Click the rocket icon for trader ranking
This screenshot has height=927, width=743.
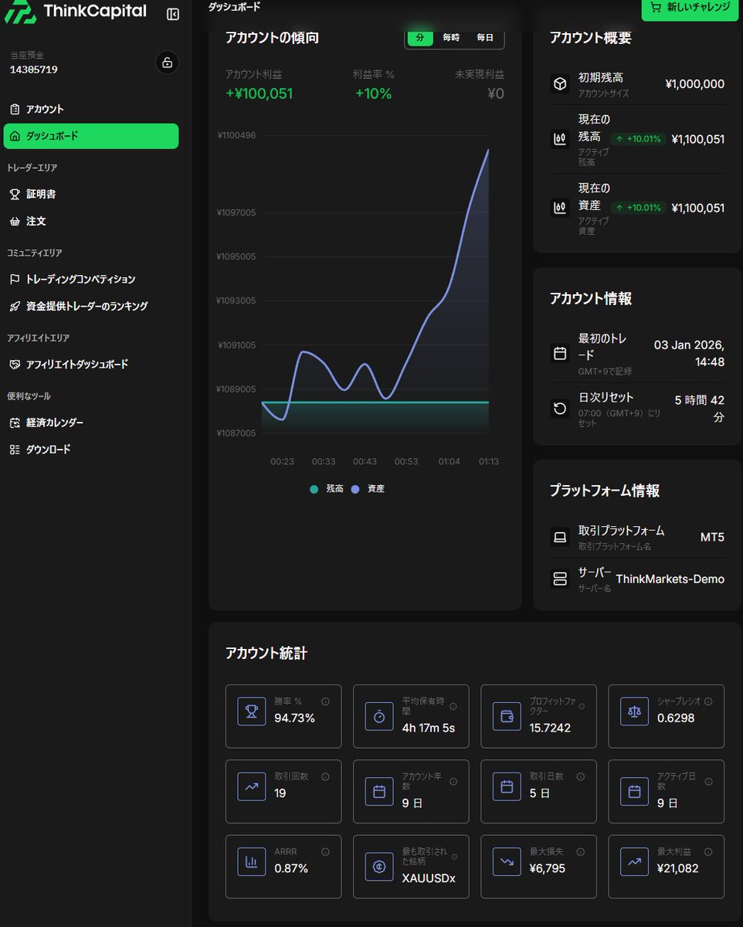15,306
